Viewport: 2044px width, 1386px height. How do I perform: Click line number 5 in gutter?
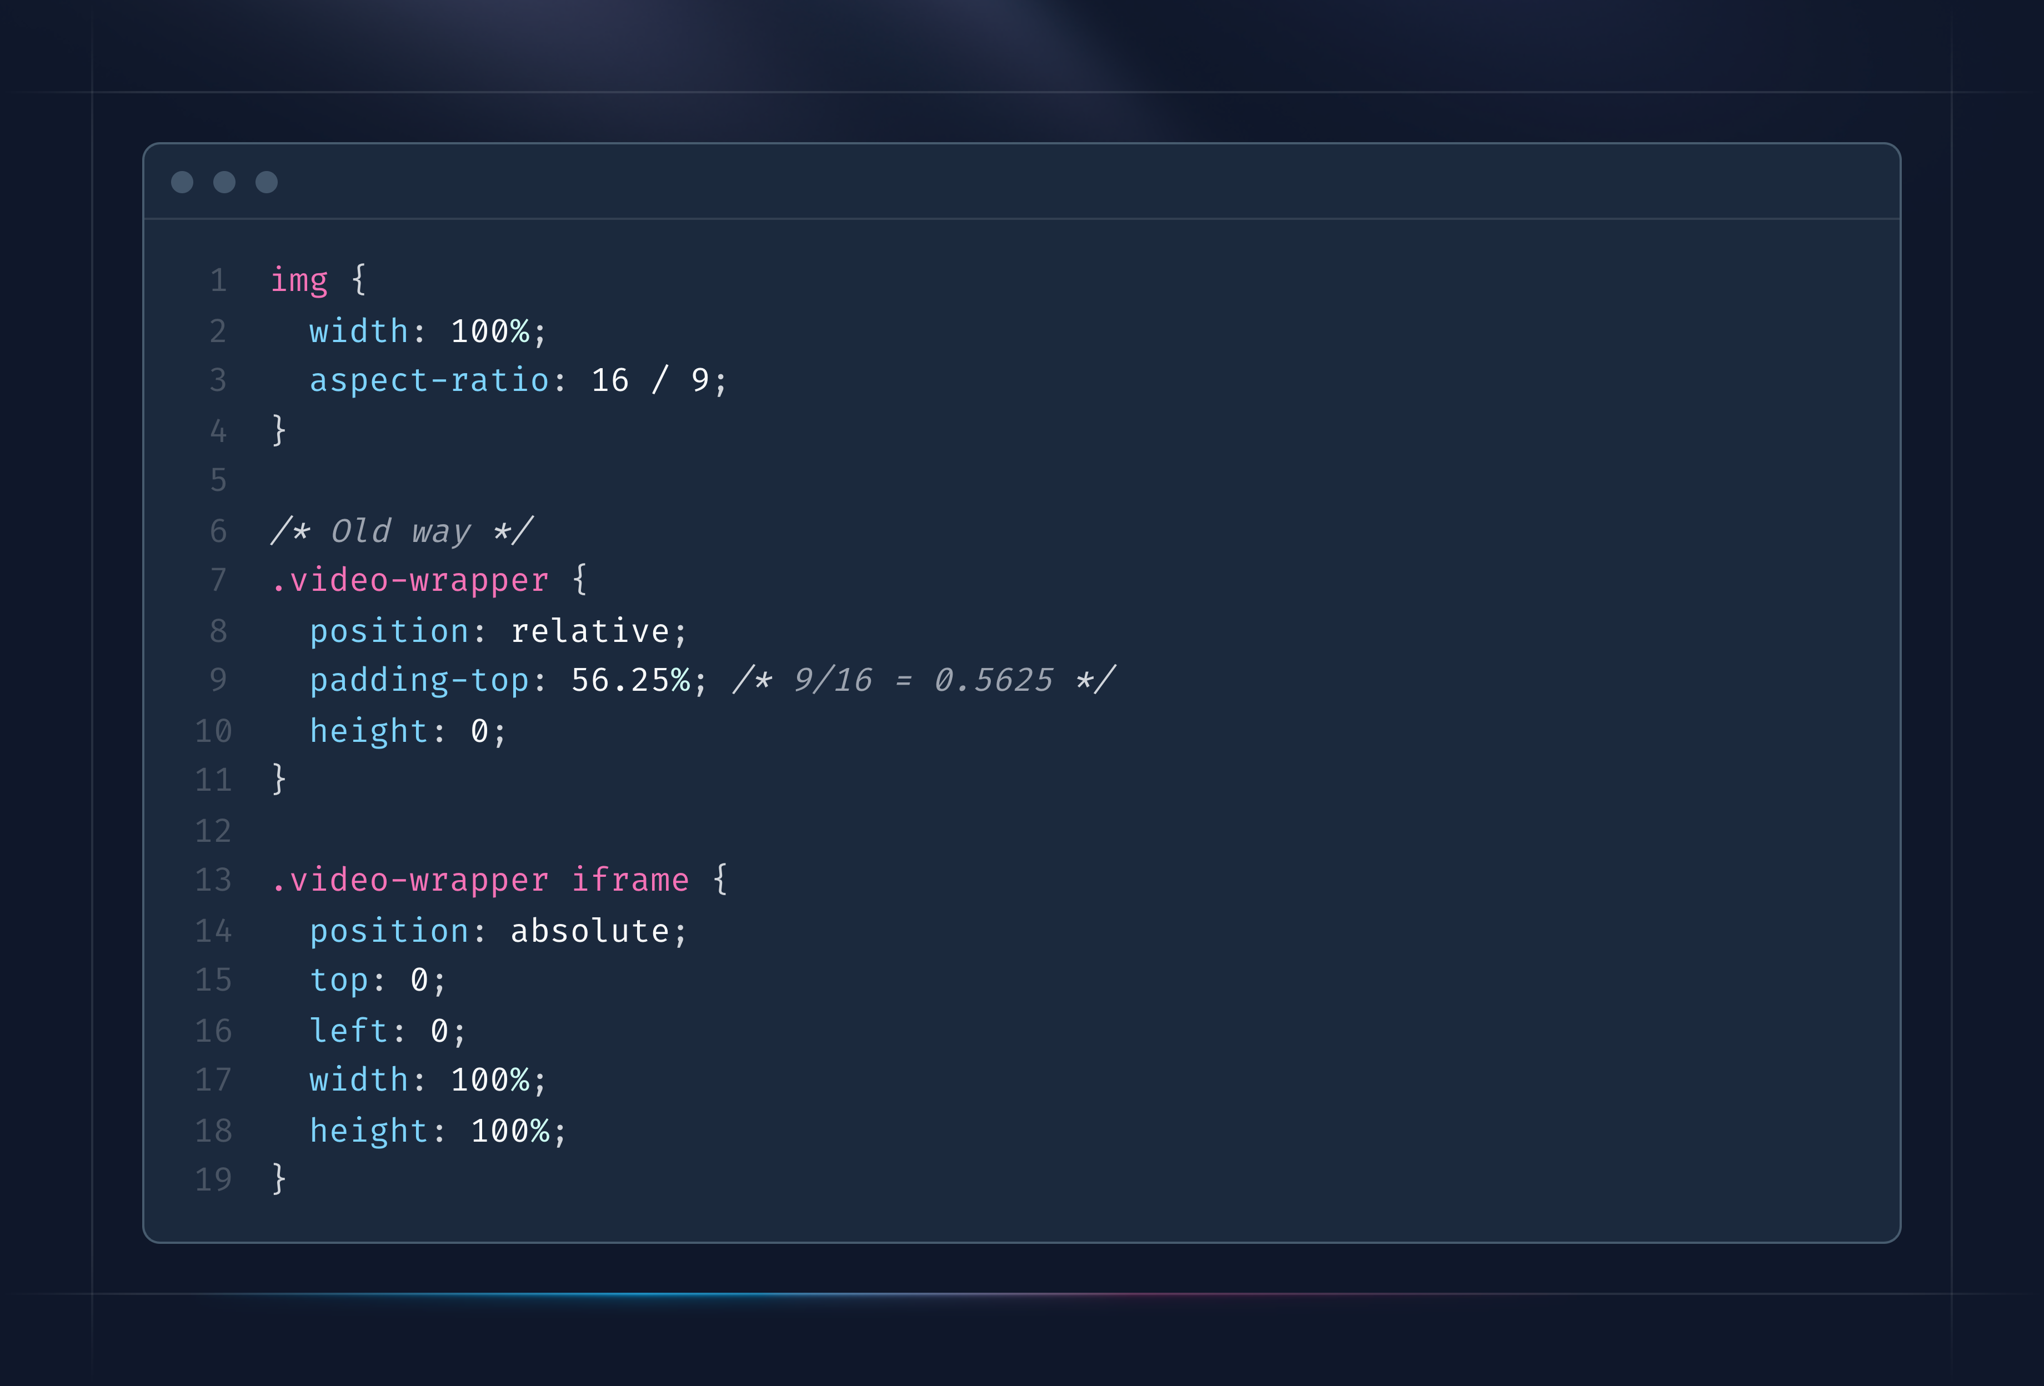[218, 480]
